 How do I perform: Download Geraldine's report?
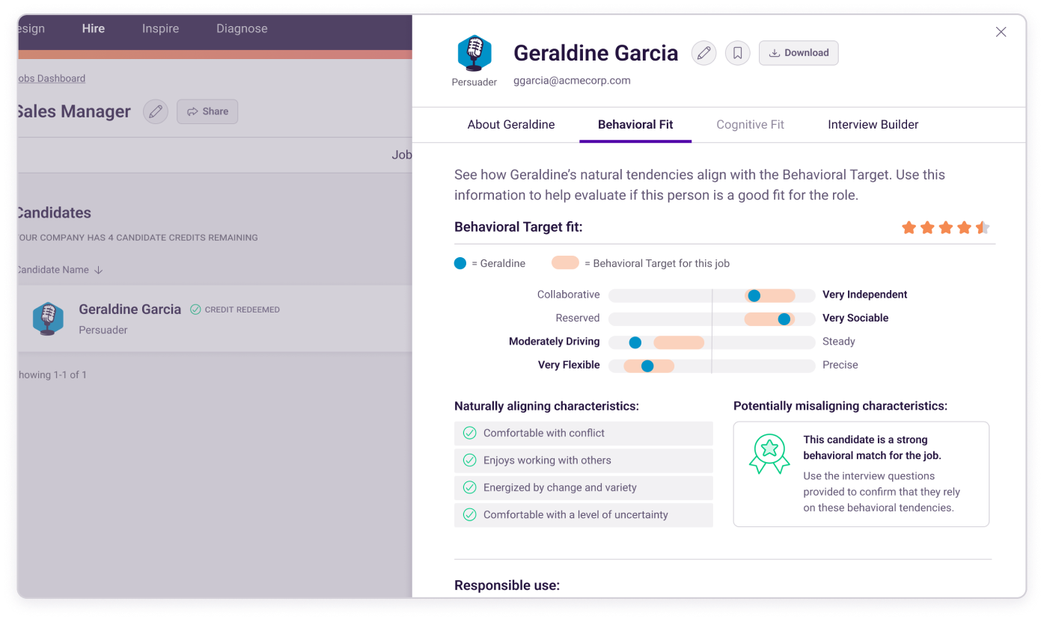pos(799,53)
